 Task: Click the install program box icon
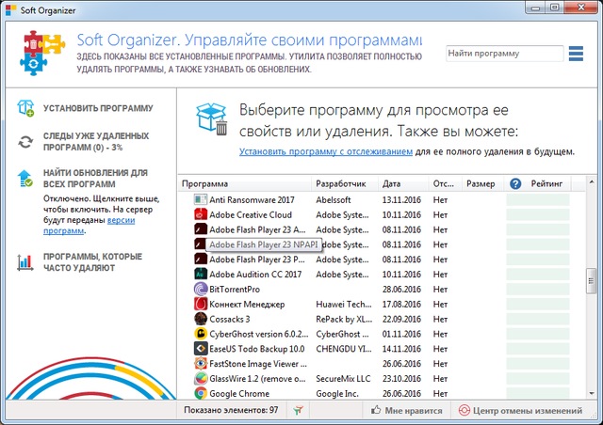(25, 108)
